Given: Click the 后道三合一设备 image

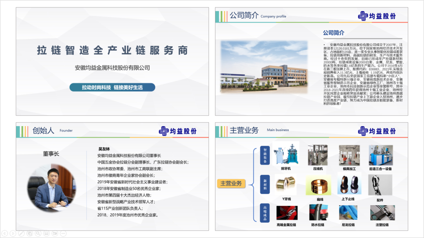Looking at the screenshot, I should point(381,155).
